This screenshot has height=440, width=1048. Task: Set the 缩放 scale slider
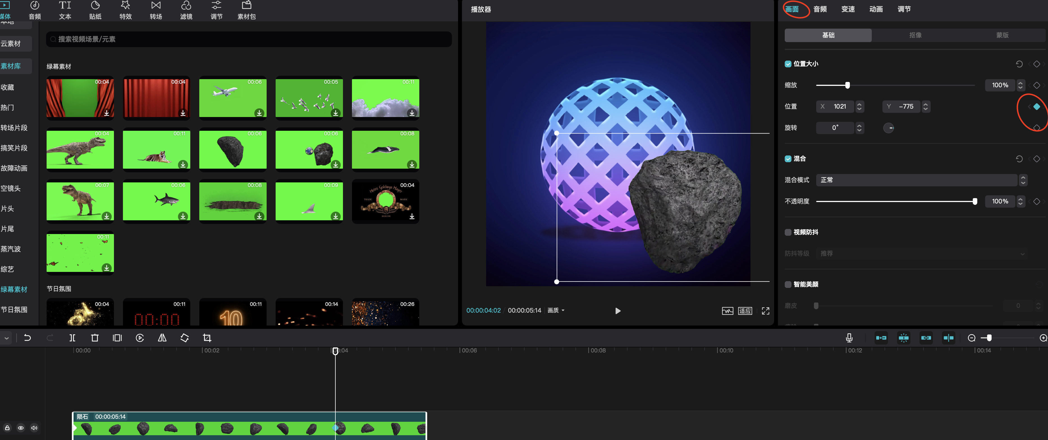(x=895, y=85)
